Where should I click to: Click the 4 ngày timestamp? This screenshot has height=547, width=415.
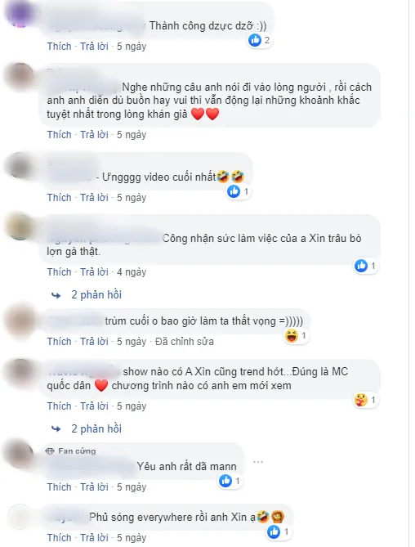(x=132, y=272)
